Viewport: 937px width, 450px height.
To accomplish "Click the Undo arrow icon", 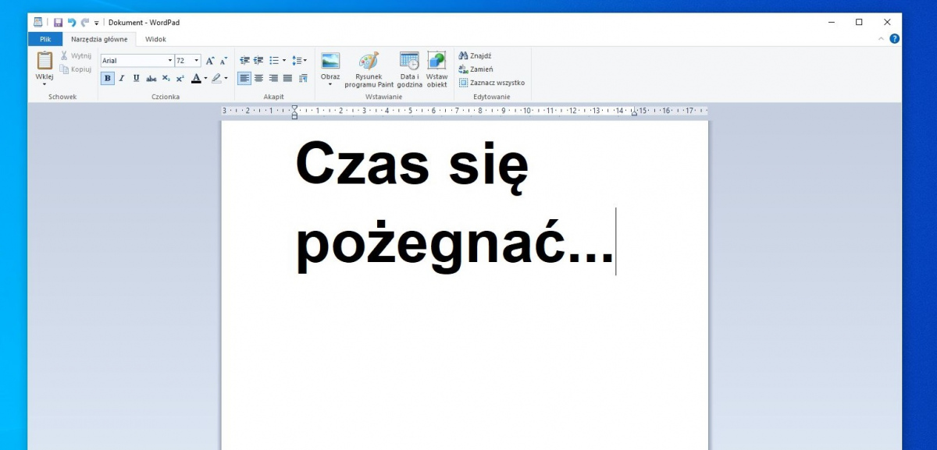I will click(x=72, y=23).
